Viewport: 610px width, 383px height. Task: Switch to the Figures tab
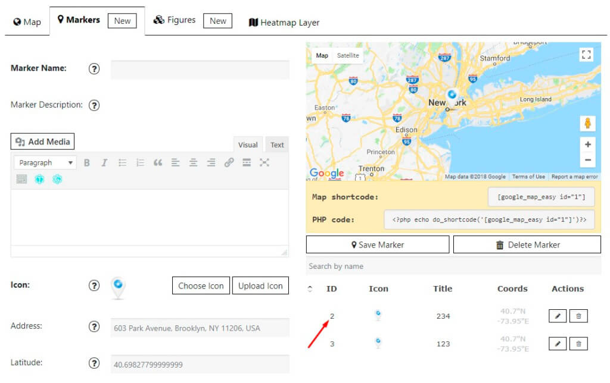coord(175,20)
